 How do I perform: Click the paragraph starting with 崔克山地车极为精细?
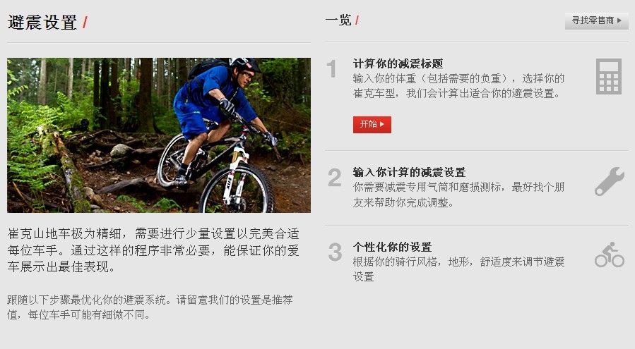[x=153, y=250]
